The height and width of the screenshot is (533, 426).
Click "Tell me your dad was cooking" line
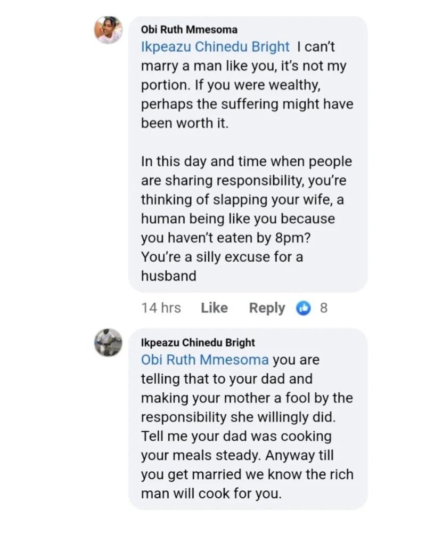pyautogui.click(x=236, y=437)
